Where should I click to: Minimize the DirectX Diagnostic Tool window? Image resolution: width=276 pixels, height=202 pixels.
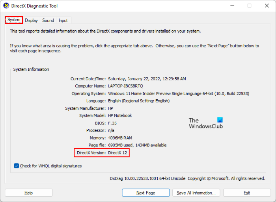tap(232, 6)
